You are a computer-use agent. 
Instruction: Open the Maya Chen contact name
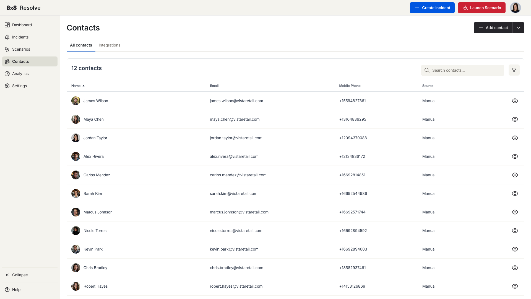pyautogui.click(x=93, y=119)
